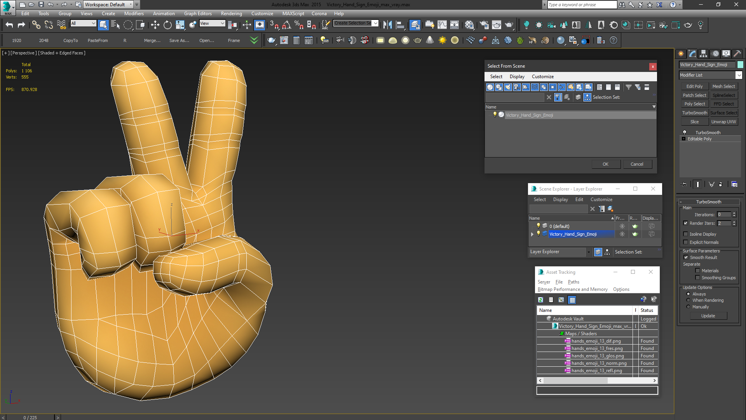The image size is (746, 420).
Task: Click the Update button in TurboSmooth
Action: click(708, 316)
